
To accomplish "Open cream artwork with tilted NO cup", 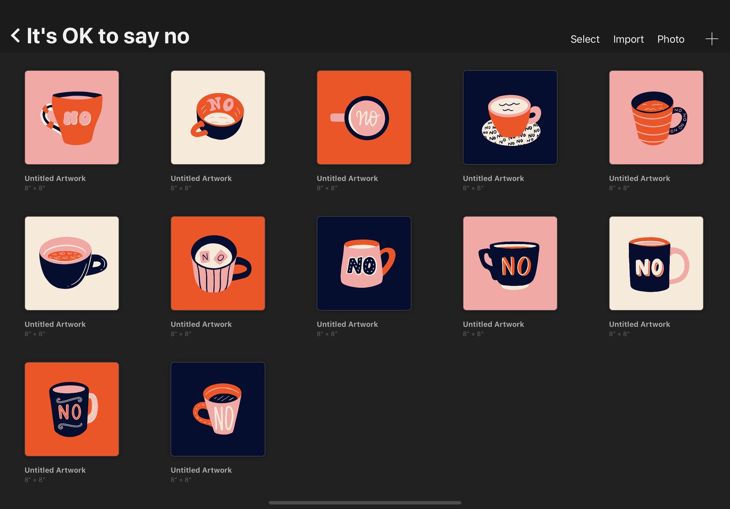I will click(x=218, y=117).
